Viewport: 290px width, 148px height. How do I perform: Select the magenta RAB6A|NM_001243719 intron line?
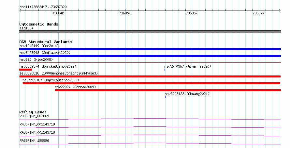pyautogui.click(x=150, y=127)
